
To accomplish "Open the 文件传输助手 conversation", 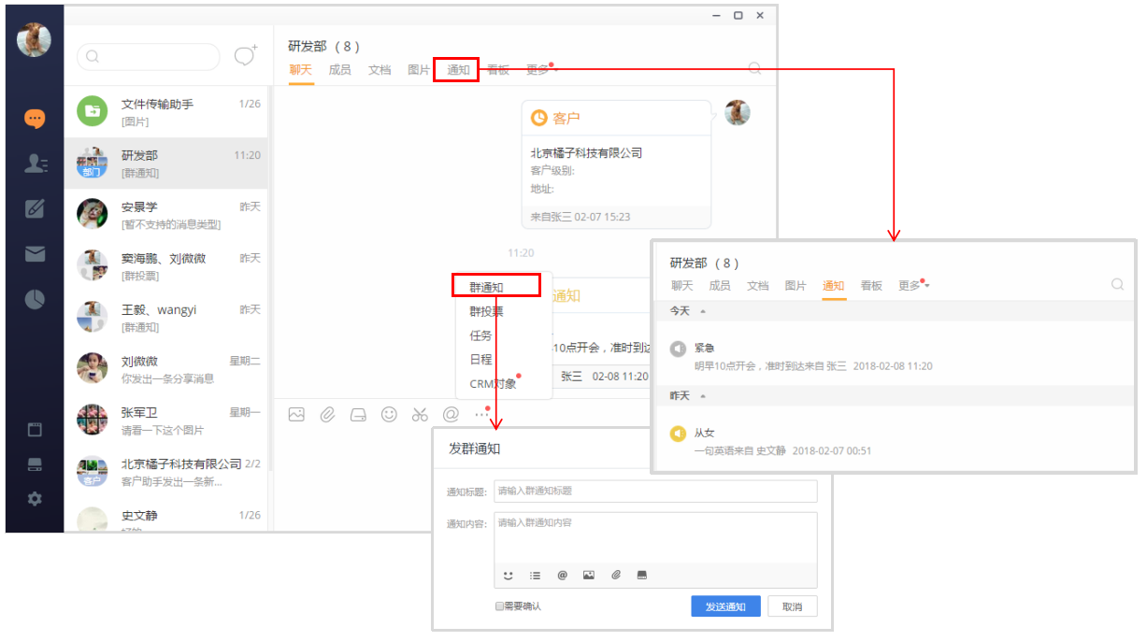I will 166,112.
